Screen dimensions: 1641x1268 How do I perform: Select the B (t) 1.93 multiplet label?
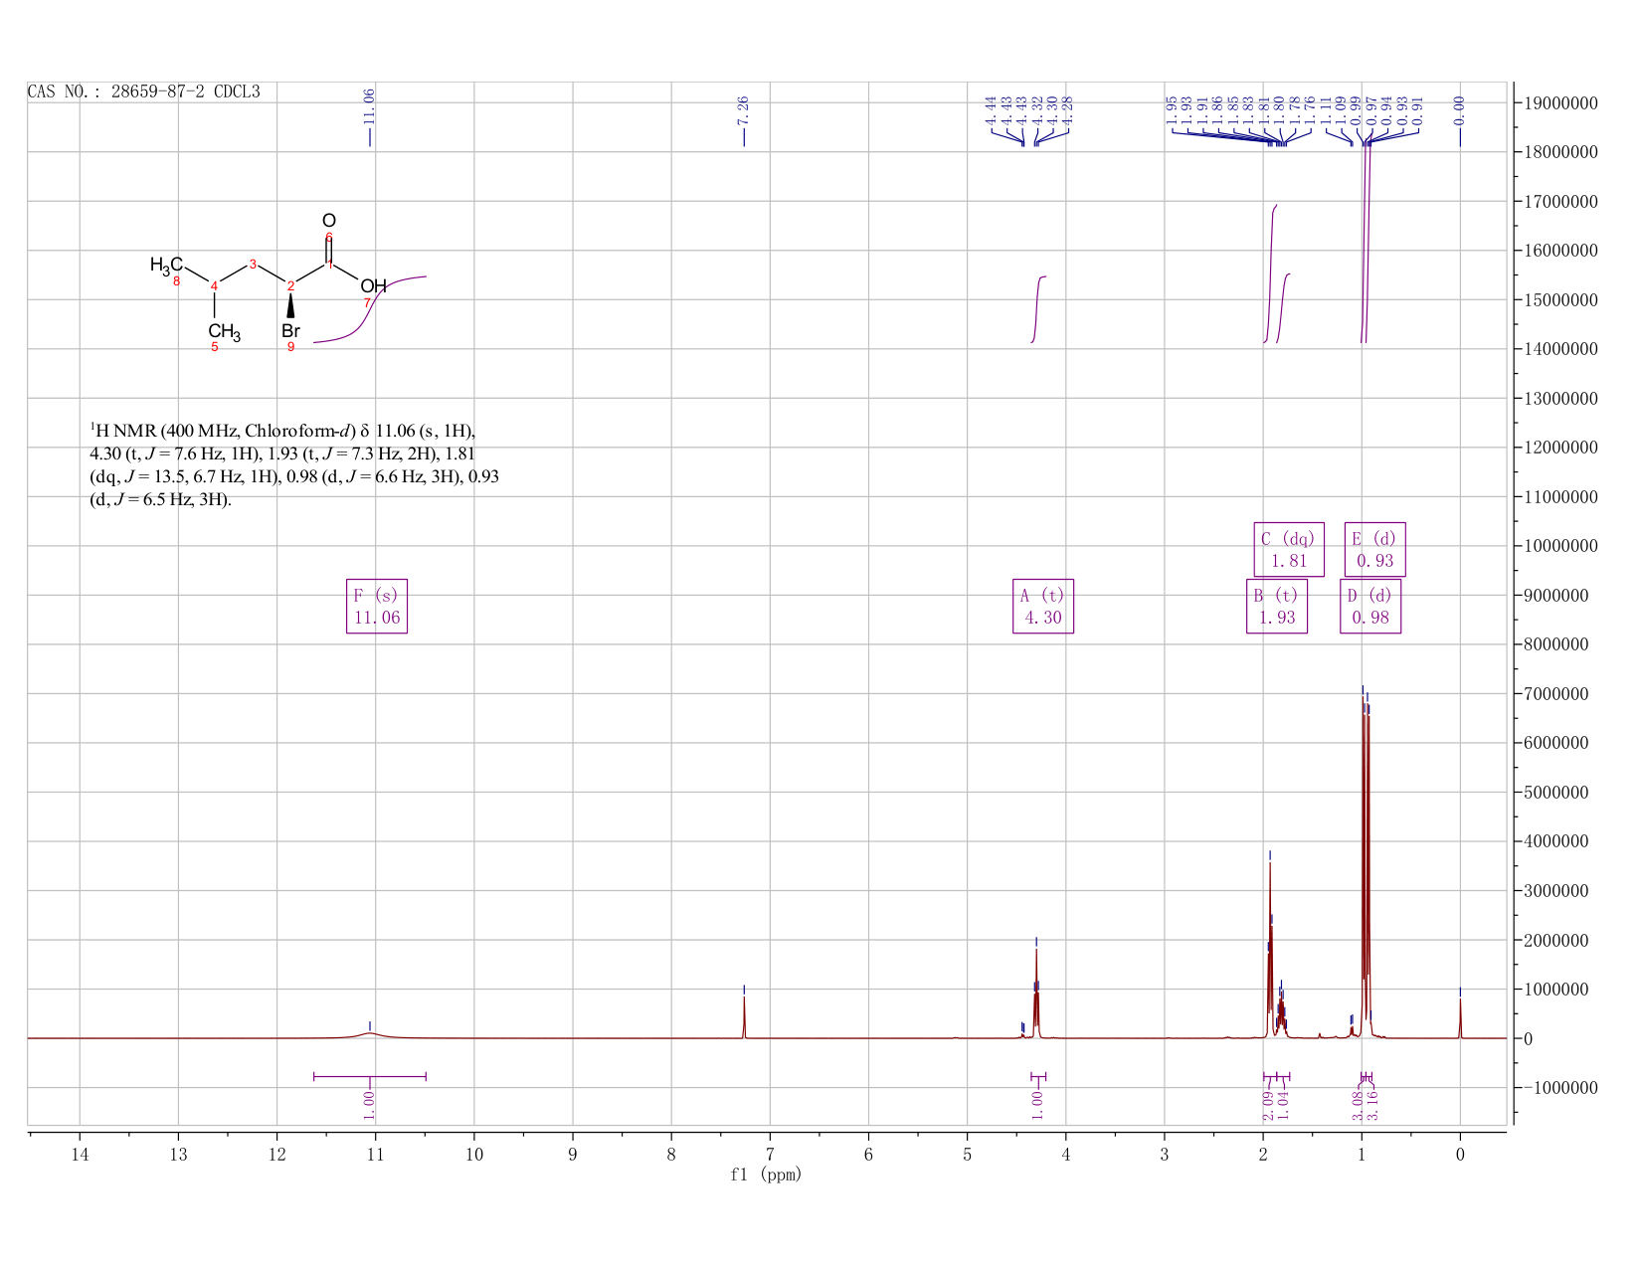point(1277,606)
